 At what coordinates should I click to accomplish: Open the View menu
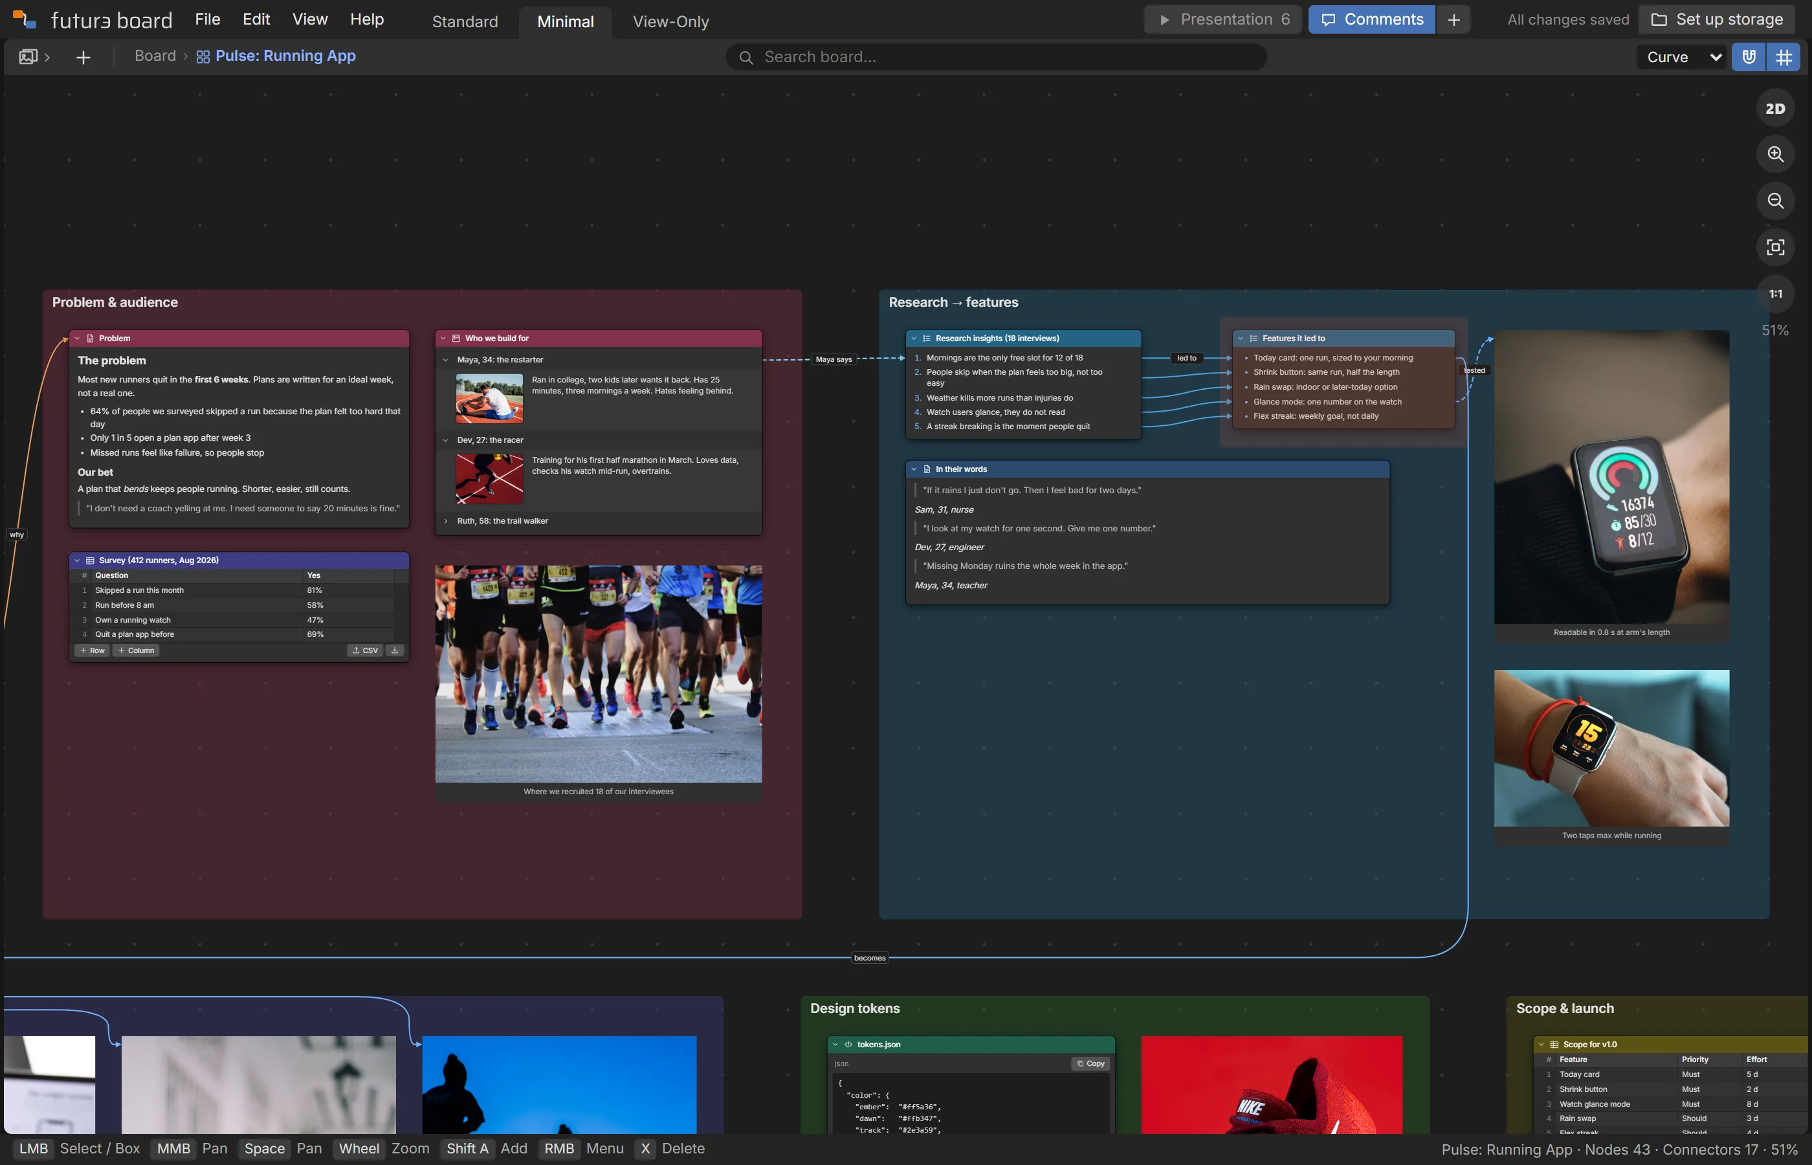tap(310, 19)
